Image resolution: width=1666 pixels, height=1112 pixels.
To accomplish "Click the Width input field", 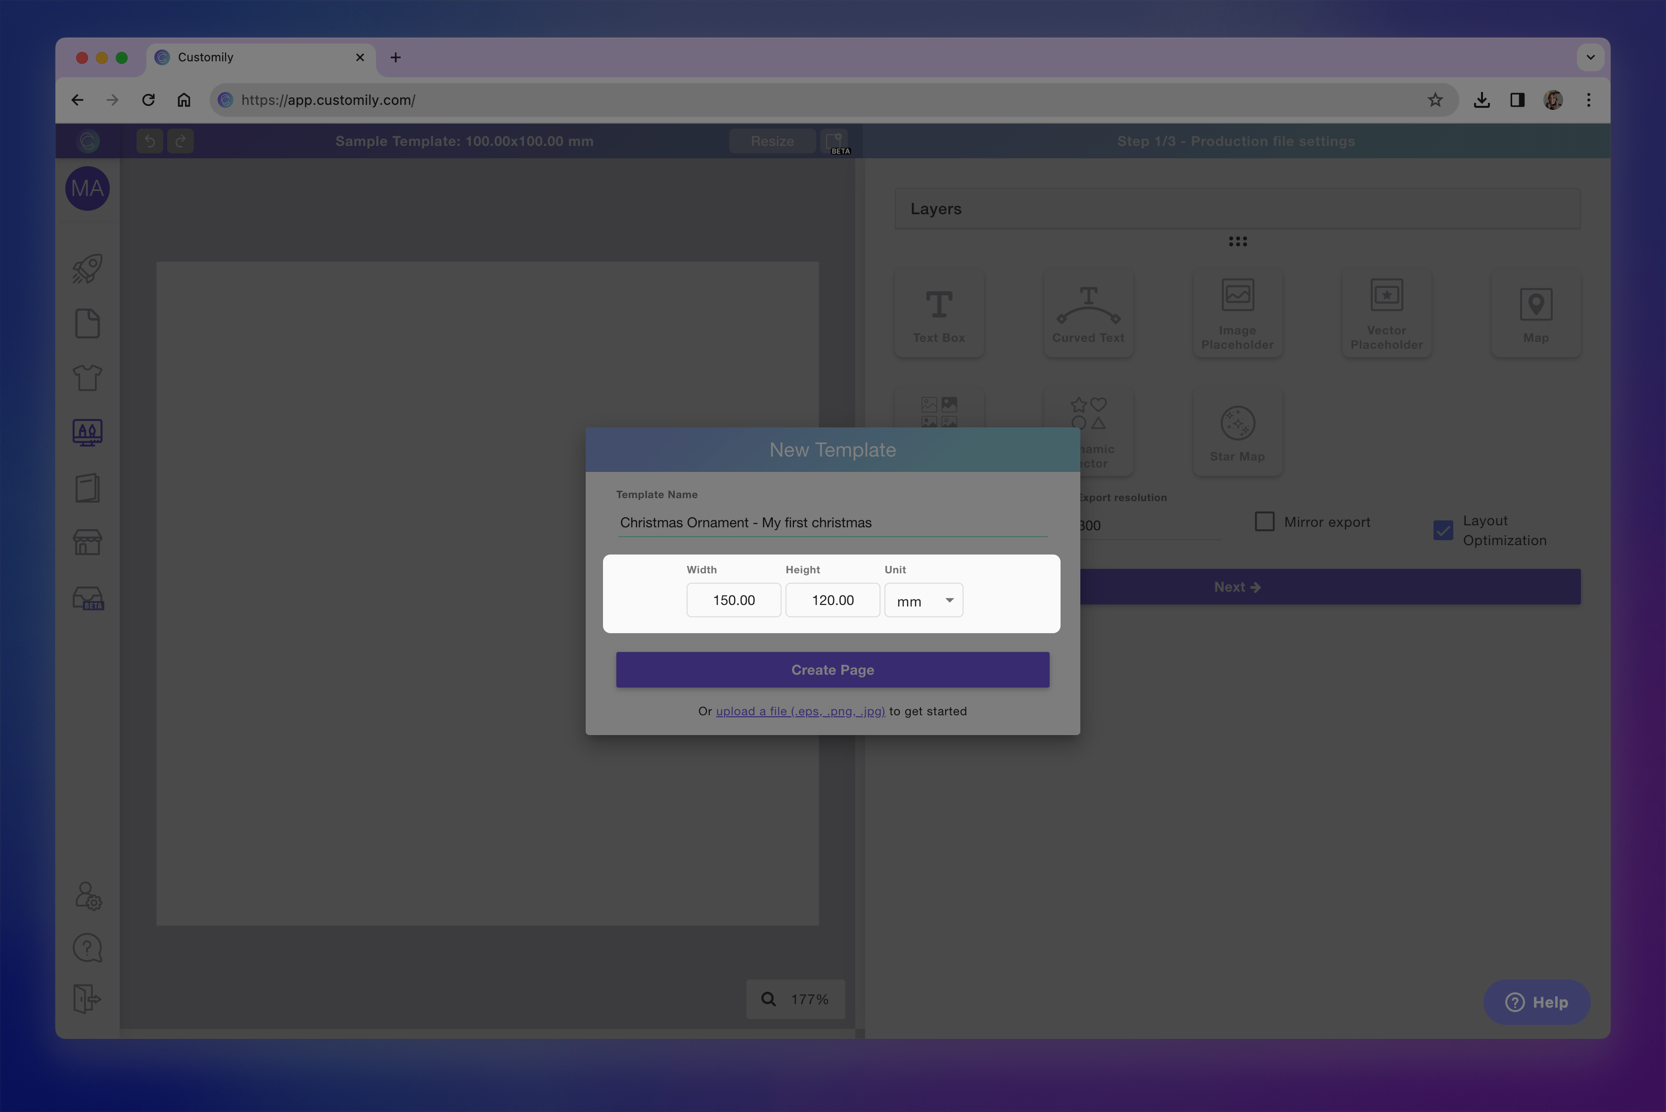I will (x=734, y=601).
